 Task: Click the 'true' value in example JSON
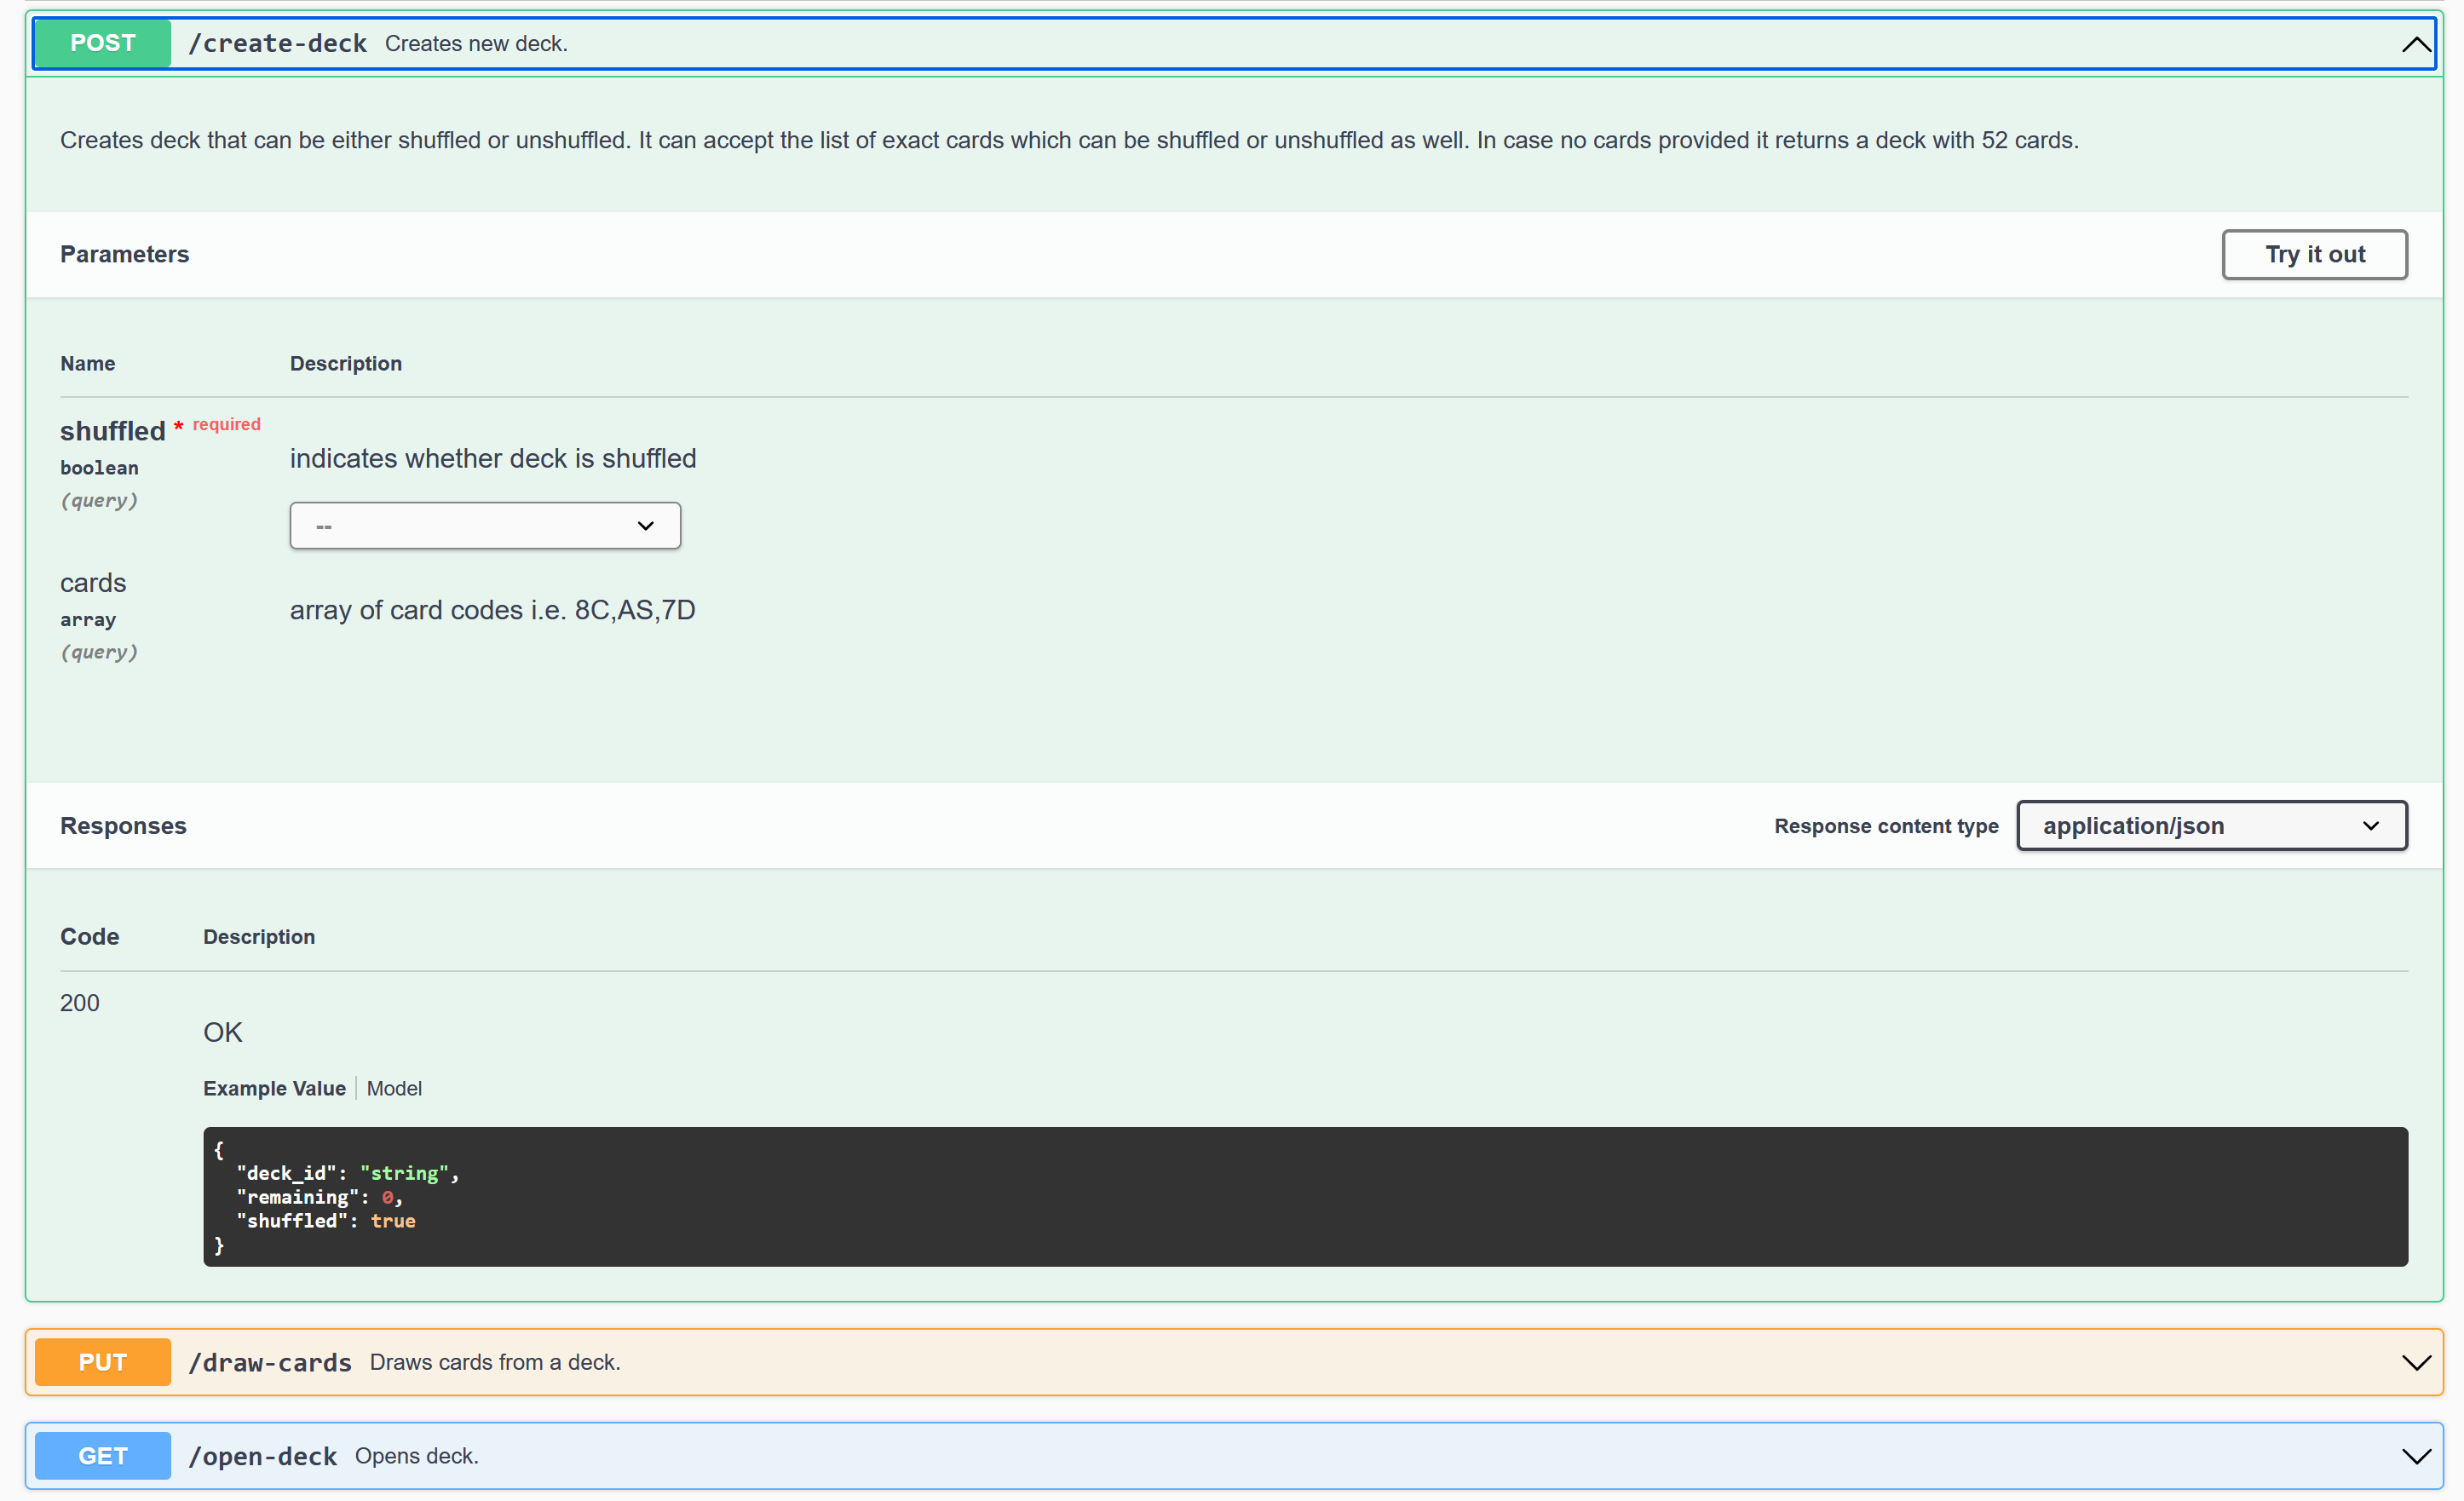(x=393, y=1221)
